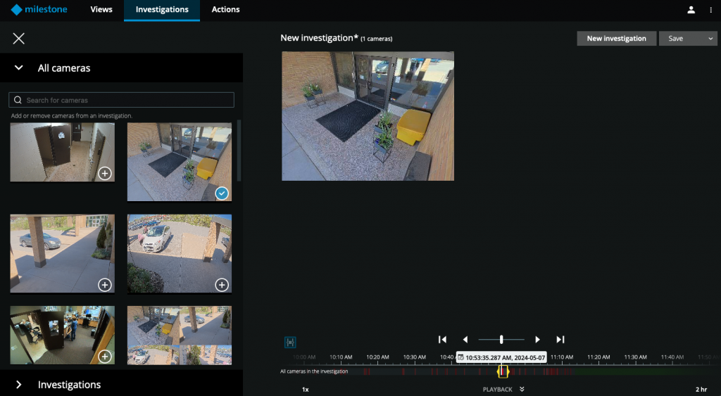
Task: Deselect the checked entrance camera thumbnail
Action: 222,193
